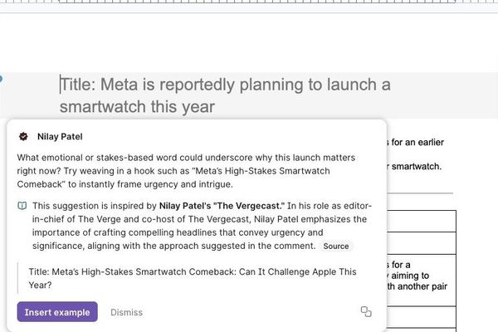
Task: Click the title's second line "smartwatch this year"
Action: pos(137,106)
